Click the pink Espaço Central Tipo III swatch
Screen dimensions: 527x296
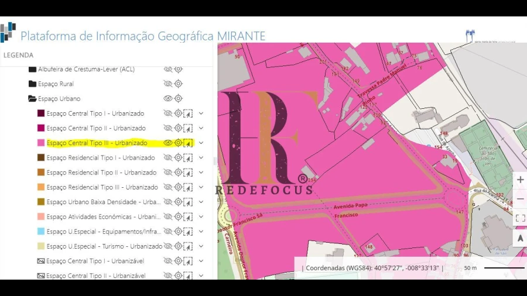pyautogui.click(x=41, y=143)
